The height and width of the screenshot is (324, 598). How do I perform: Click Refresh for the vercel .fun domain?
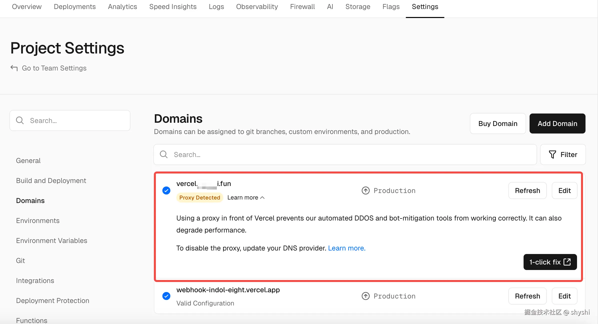tap(527, 190)
